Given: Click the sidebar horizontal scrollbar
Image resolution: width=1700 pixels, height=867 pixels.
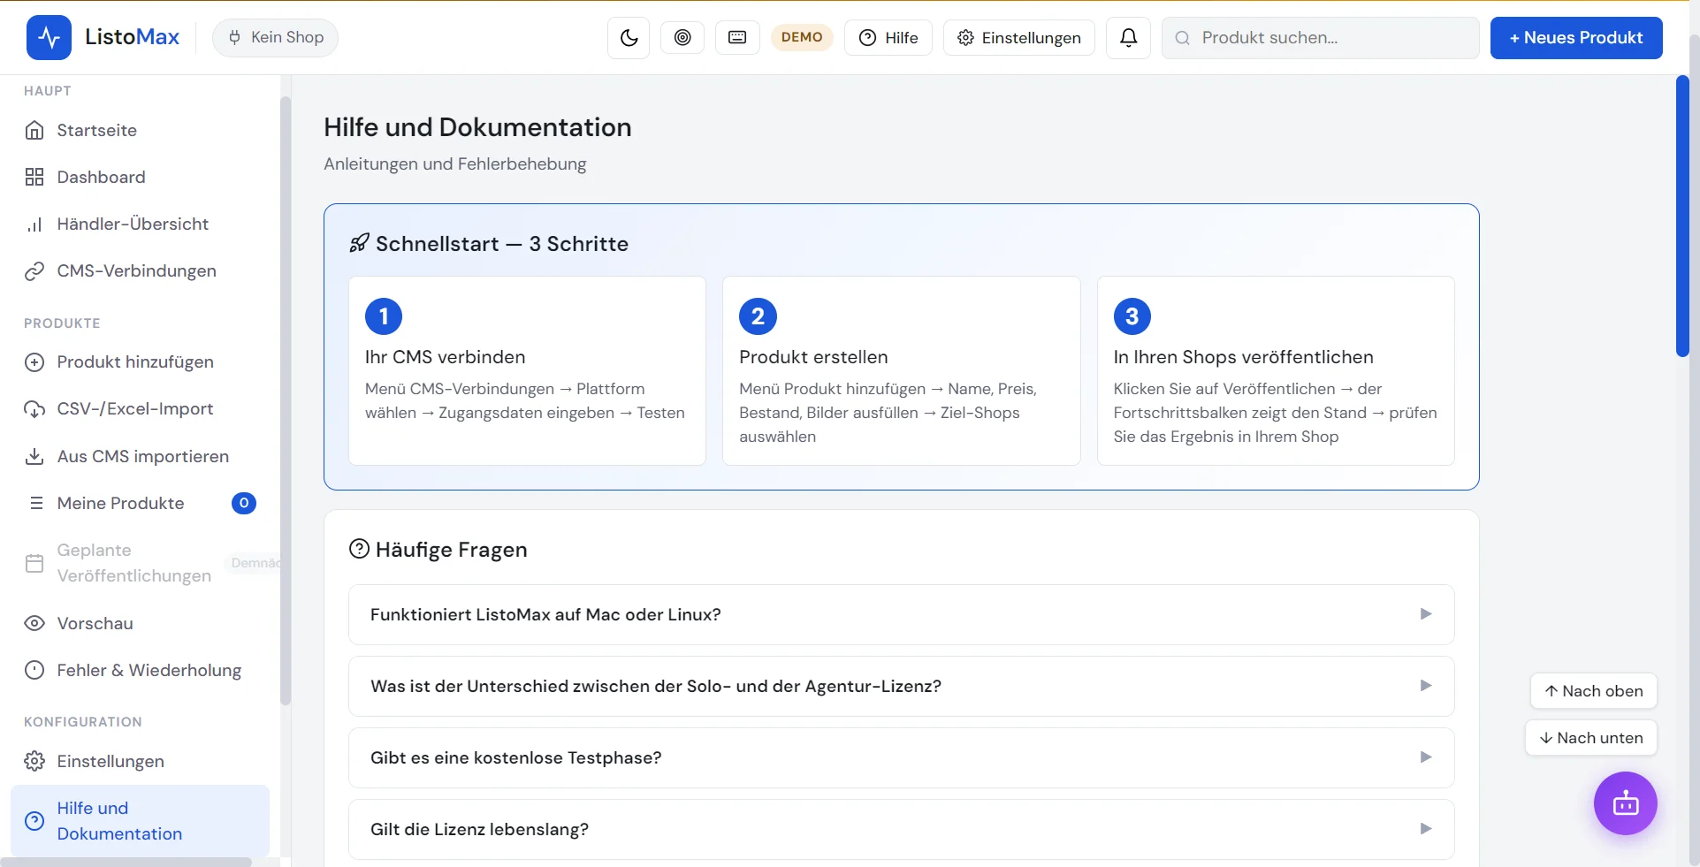Looking at the screenshot, I should [126, 862].
